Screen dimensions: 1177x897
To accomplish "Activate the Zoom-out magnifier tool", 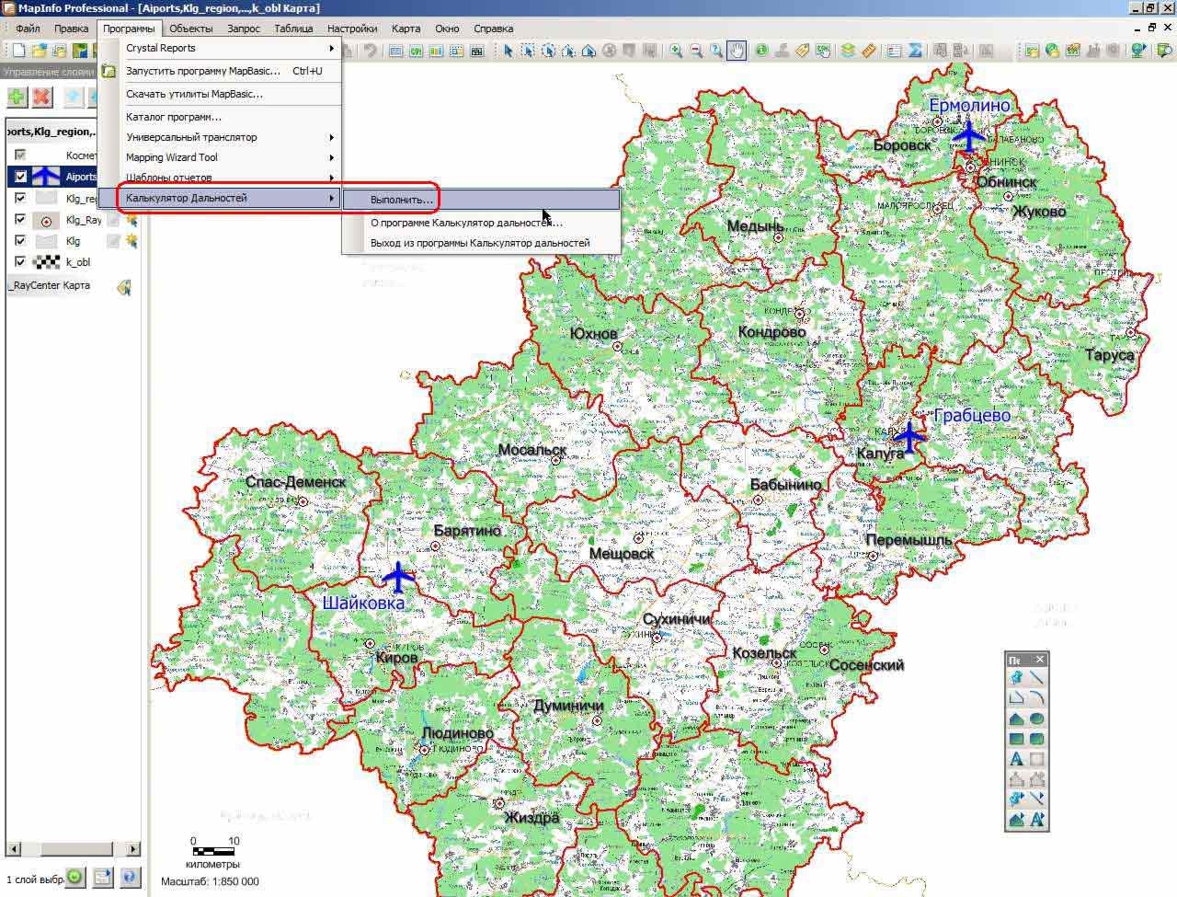I will (696, 51).
